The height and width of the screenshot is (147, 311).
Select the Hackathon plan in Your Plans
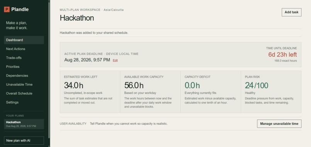pos(24,124)
